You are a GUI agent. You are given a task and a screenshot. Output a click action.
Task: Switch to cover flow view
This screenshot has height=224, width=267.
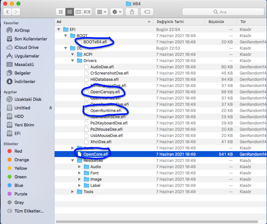click(x=86, y=12)
